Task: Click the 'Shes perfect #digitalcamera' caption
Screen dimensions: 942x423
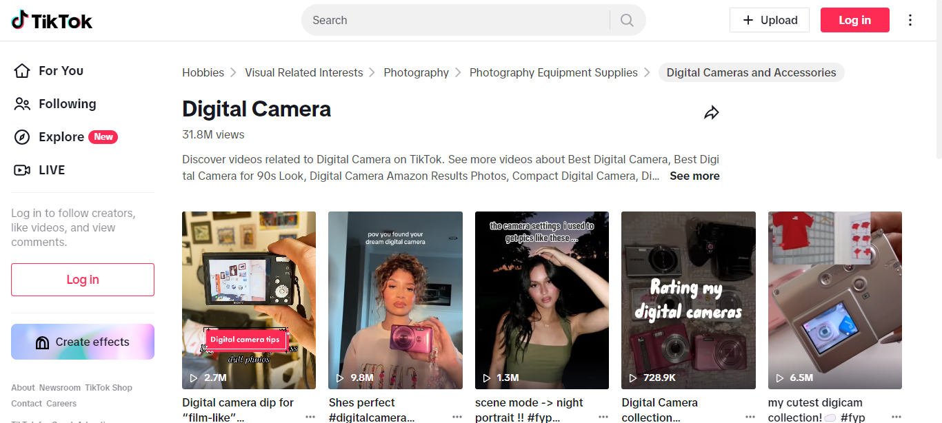Action: (x=372, y=410)
